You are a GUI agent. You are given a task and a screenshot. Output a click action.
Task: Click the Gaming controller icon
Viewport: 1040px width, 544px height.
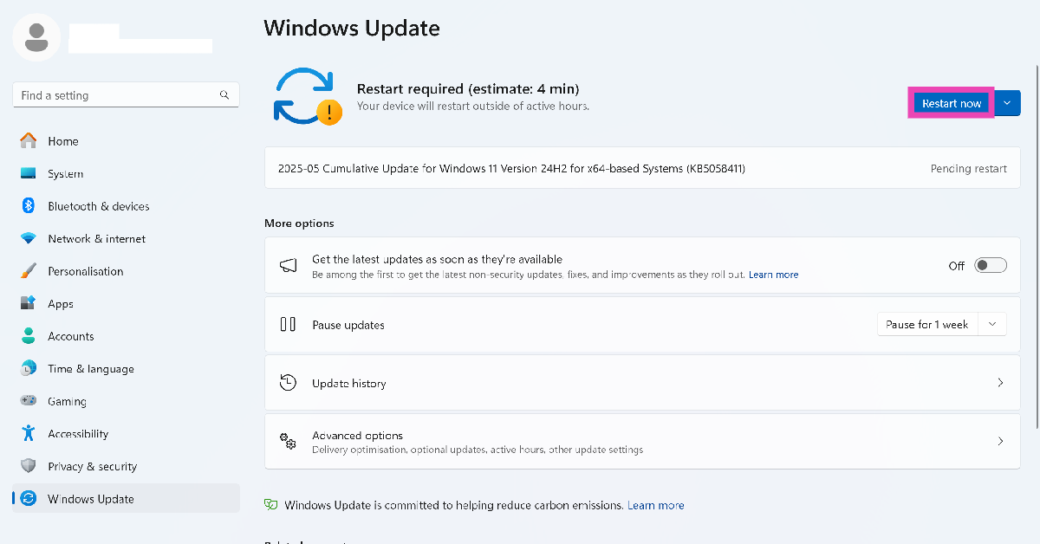[x=29, y=401]
